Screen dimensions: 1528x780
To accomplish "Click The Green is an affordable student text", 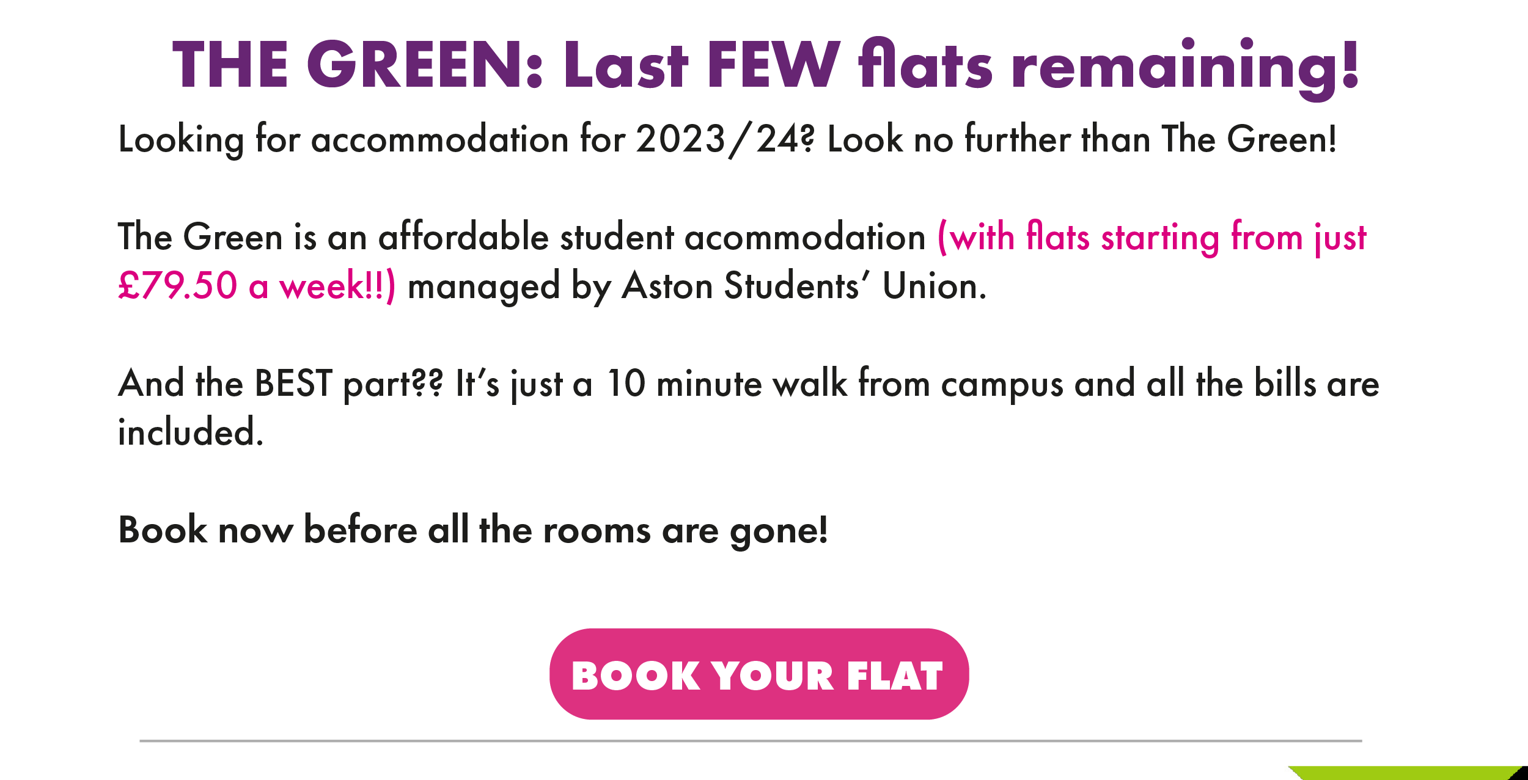I will pos(396,236).
